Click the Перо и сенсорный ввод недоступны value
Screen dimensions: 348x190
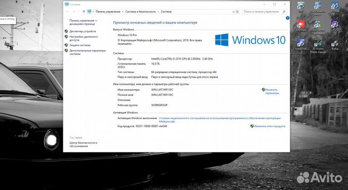pos(185,77)
